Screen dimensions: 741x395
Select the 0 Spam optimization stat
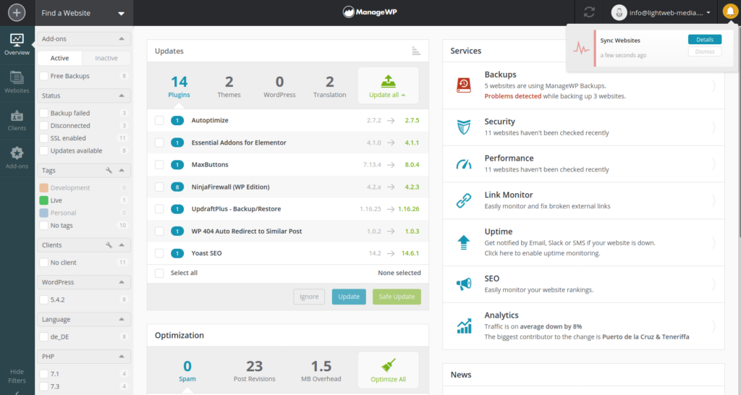pyautogui.click(x=187, y=370)
